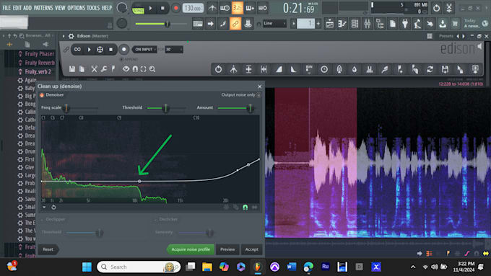Toggle the highlighted link/multilink controllers icon
The width and height of the screenshot is (491, 276).
click(x=235, y=24)
